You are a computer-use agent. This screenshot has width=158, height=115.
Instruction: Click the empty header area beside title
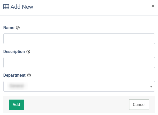90,7
